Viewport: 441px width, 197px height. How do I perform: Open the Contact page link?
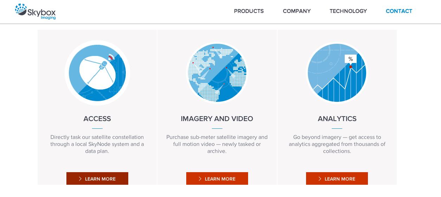(399, 11)
